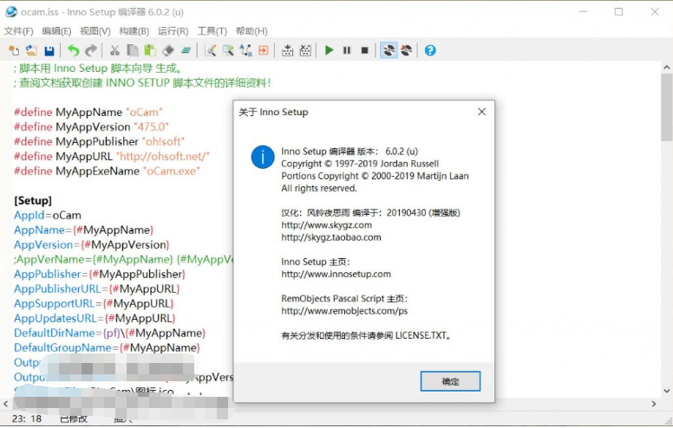The width and height of the screenshot is (673, 428).
Task: Open the 工具(T) menu
Action: [x=212, y=31]
